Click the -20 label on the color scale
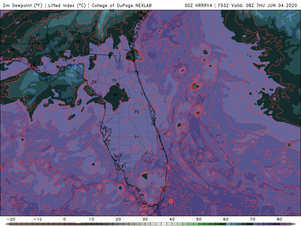This screenshot has width=301, height=226. tap(11, 219)
